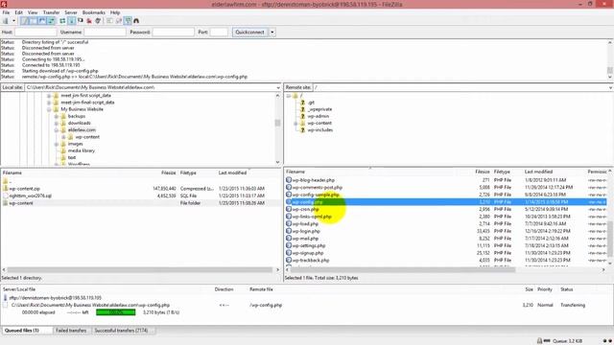
Task: Open Server menu
Action: [x=71, y=12]
